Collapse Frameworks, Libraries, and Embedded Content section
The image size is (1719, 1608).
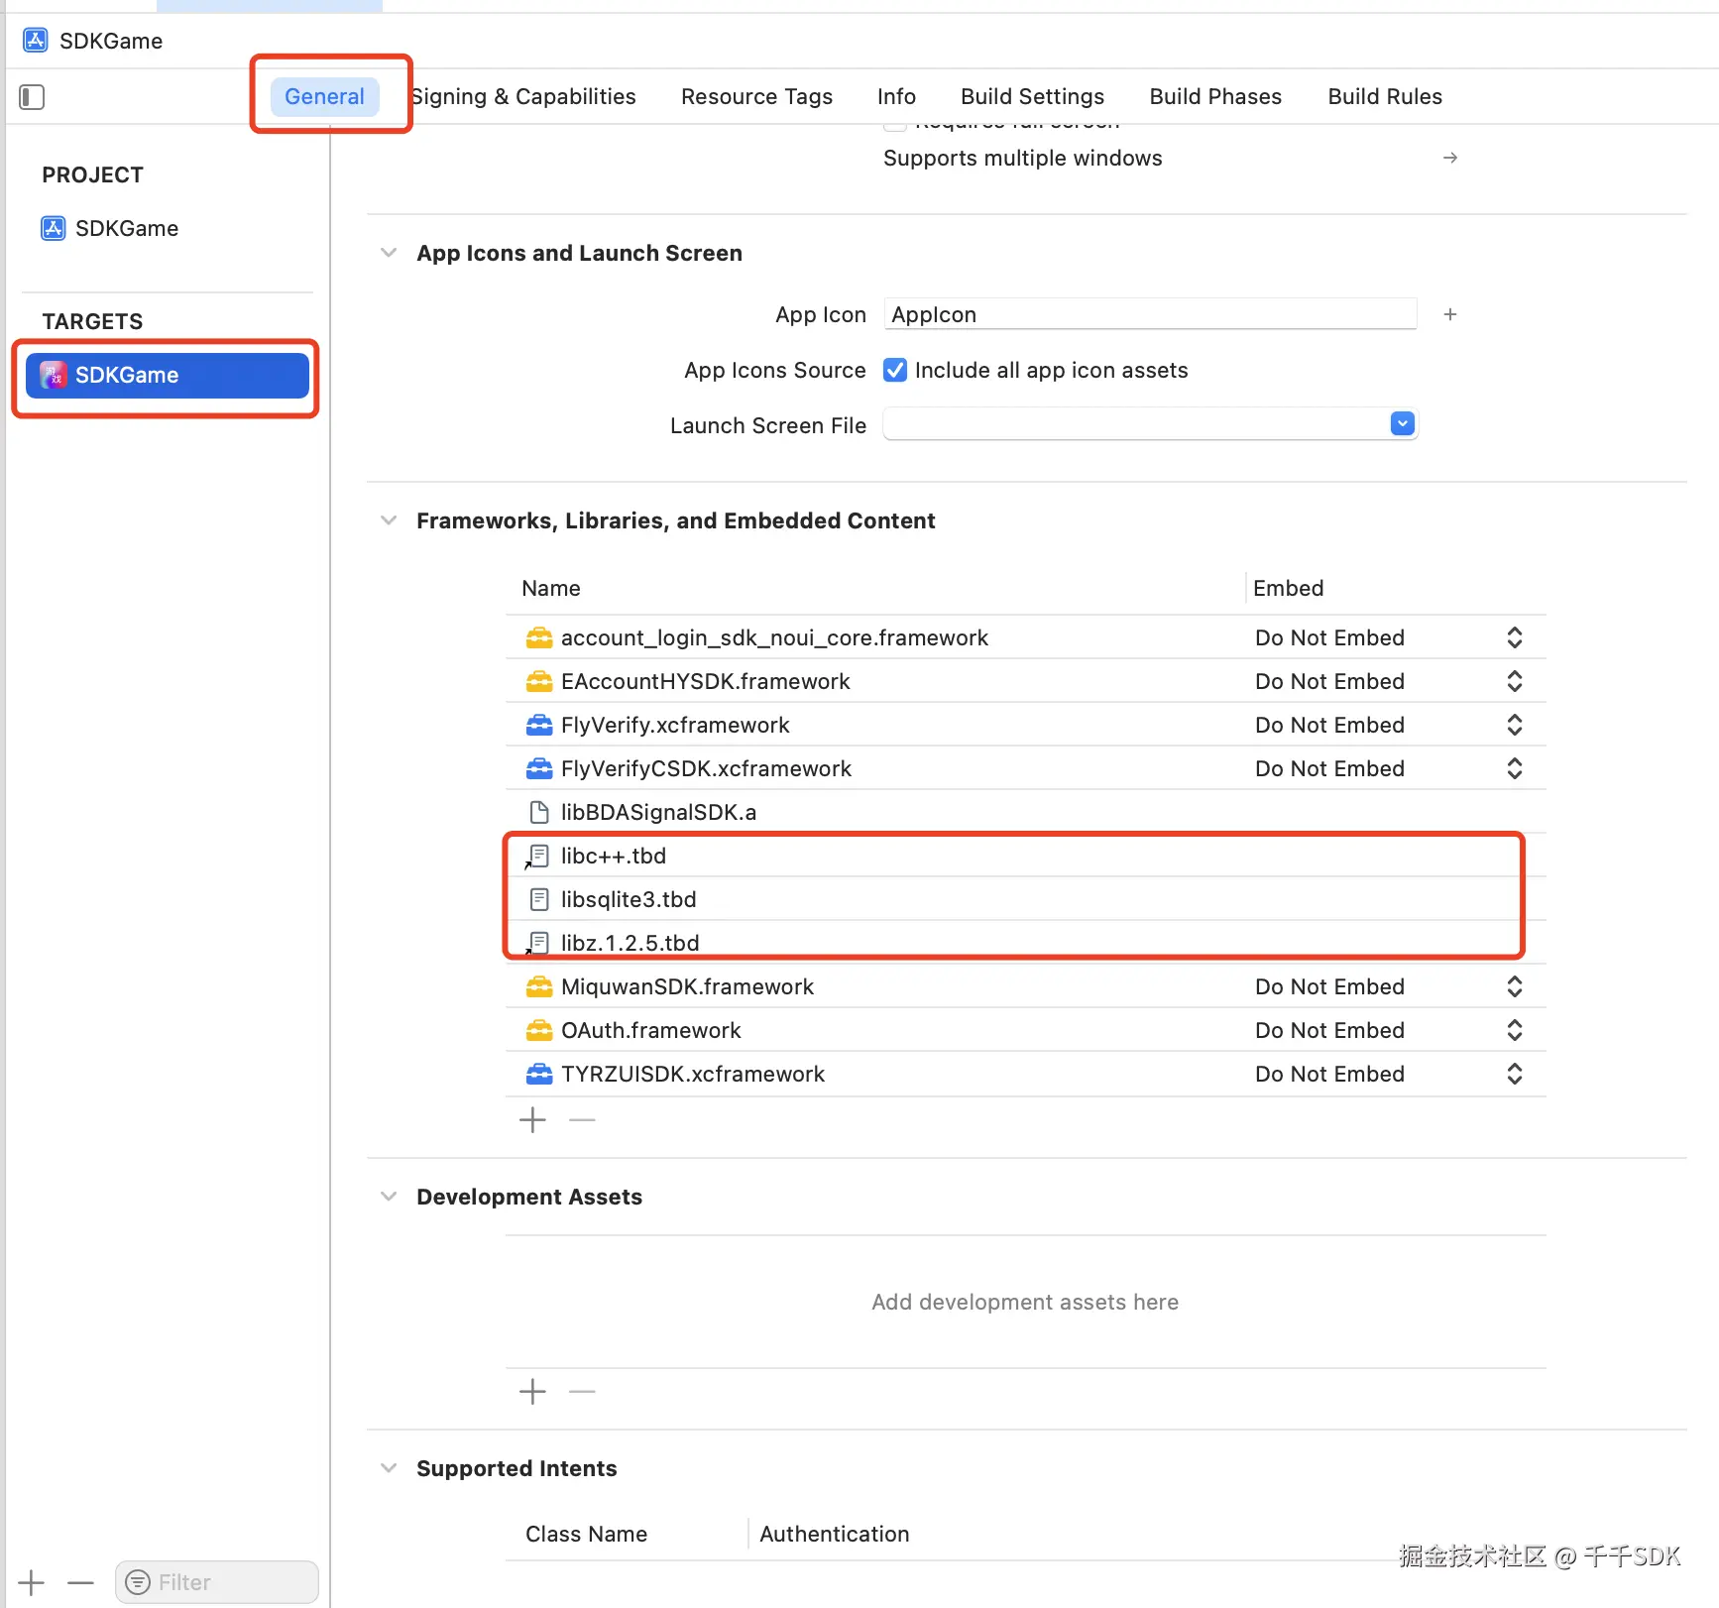click(x=389, y=520)
